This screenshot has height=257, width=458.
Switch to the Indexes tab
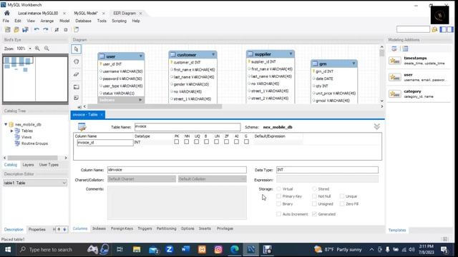99,228
